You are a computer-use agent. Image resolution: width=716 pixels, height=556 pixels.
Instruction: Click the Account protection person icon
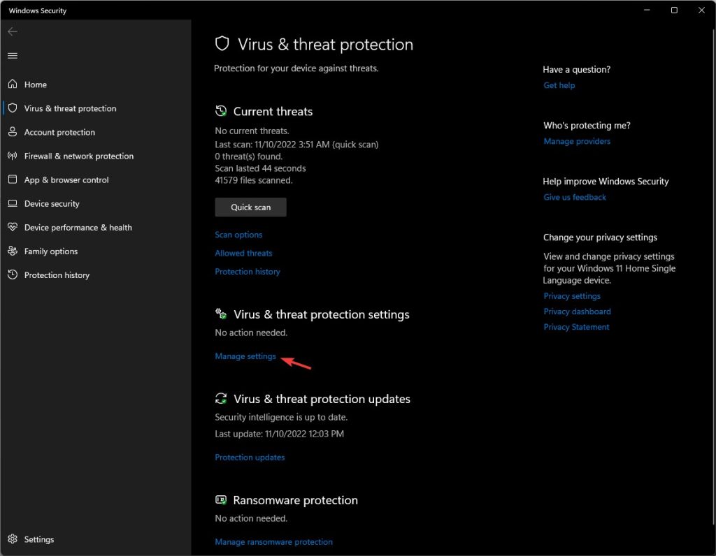pos(12,131)
